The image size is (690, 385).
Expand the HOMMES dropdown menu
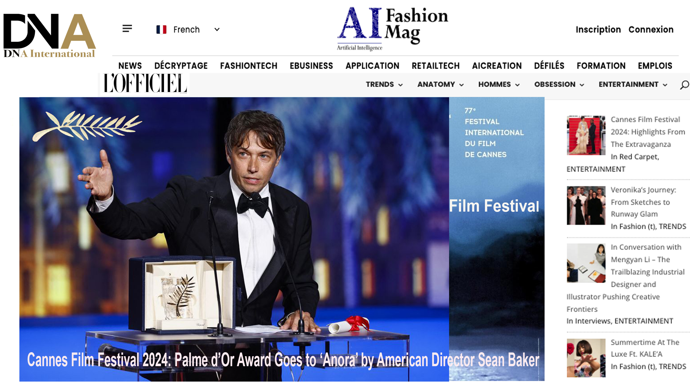pyautogui.click(x=499, y=84)
